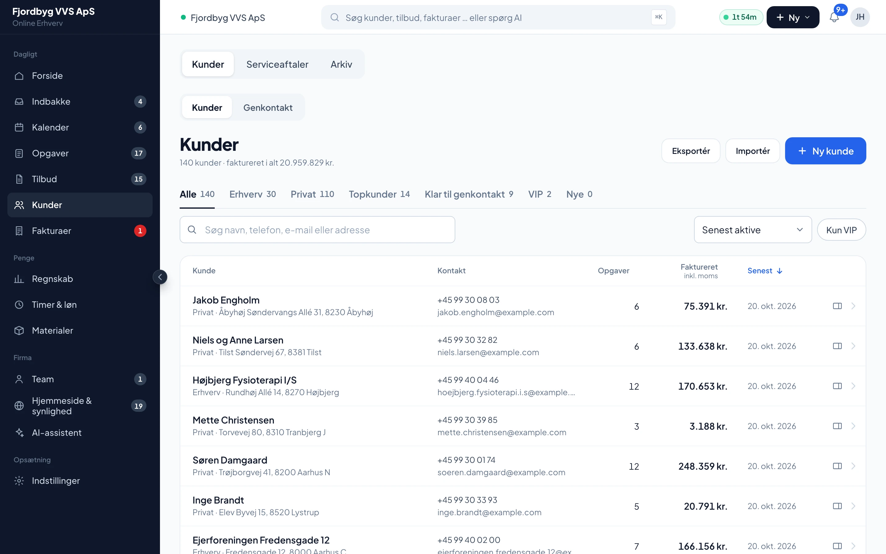Go to Forside in the sidebar
The image size is (886, 554).
point(80,76)
